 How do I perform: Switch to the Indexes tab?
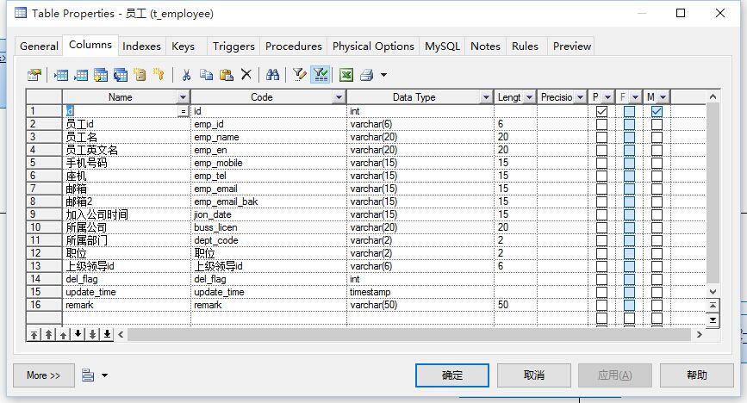(x=141, y=46)
